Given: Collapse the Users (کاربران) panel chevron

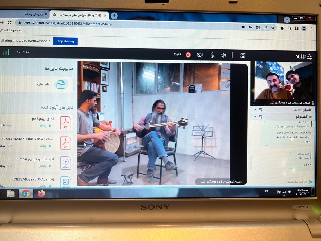Looking at the screenshot, I should [255, 110].
